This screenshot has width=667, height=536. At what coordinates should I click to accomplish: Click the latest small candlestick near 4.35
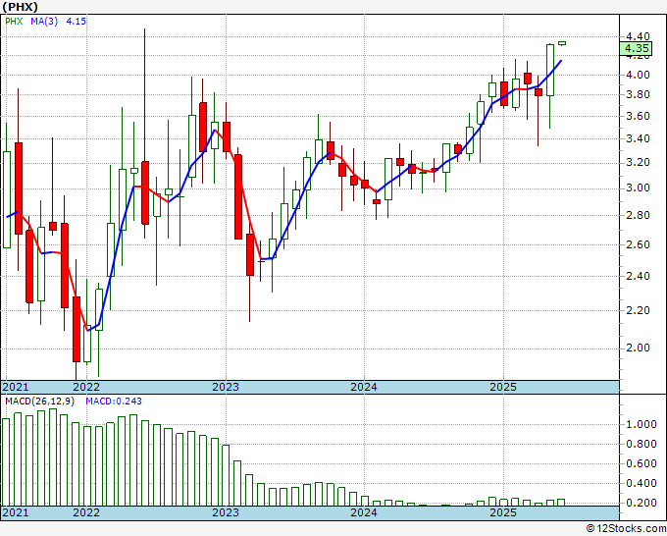coord(562,43)
